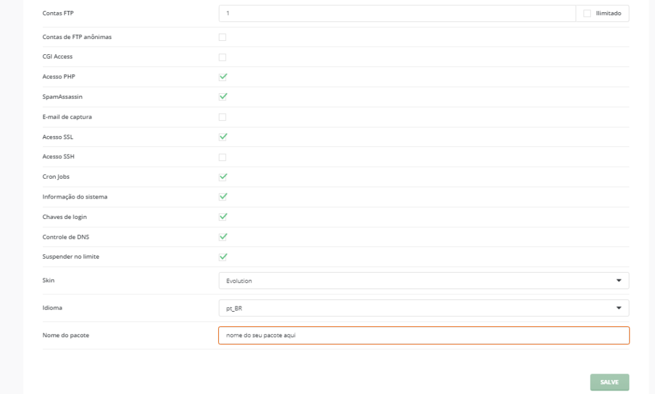The width and height of the screenshot is (655, 394).
Task: Enable Contas de FTP anônimas checkbox
Action: [x=223, y=37]
